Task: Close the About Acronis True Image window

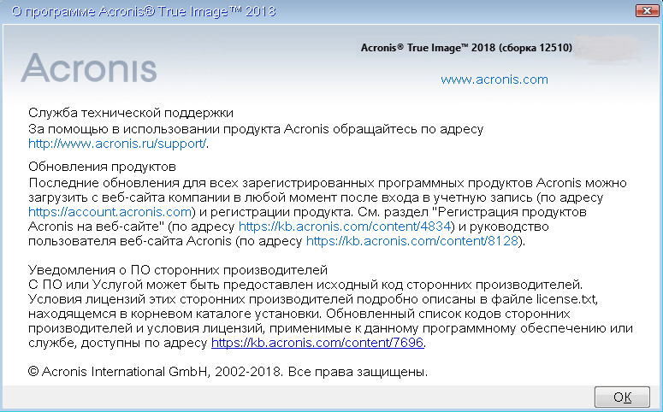Action: tap(647, 10)
